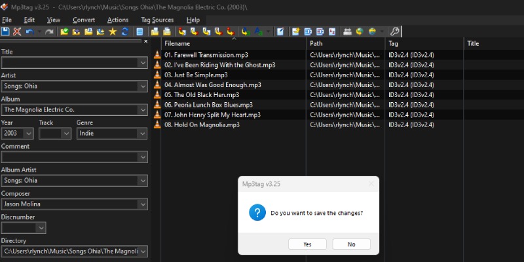Expand the Title field dropdown
Viewport: 524px width, 262px height.
coord(143,62)
